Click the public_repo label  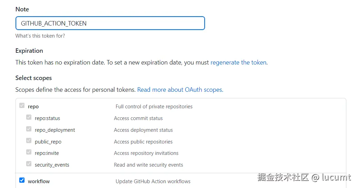tap(48, 142)
